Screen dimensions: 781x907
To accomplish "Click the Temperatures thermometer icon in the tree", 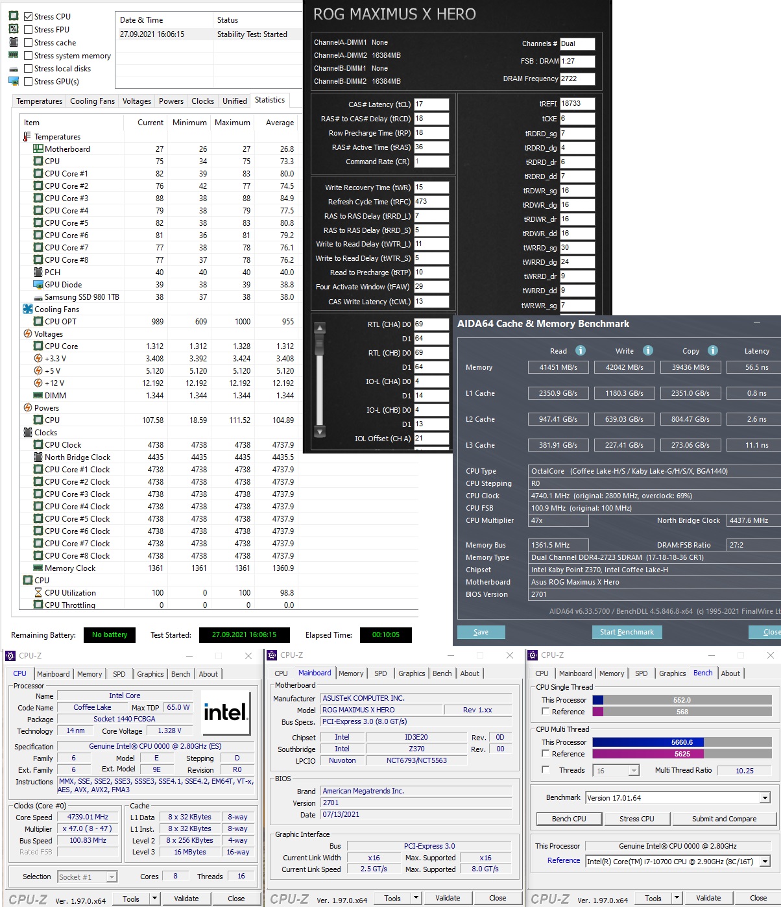I will 27,137.
